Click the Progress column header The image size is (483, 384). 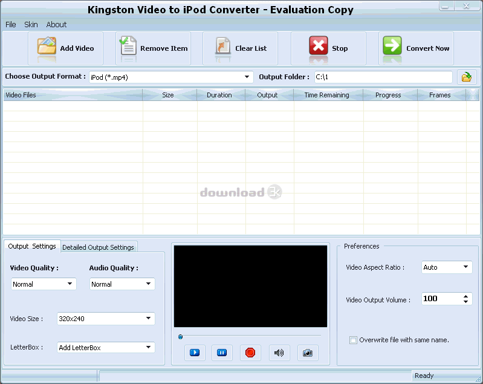391,95
